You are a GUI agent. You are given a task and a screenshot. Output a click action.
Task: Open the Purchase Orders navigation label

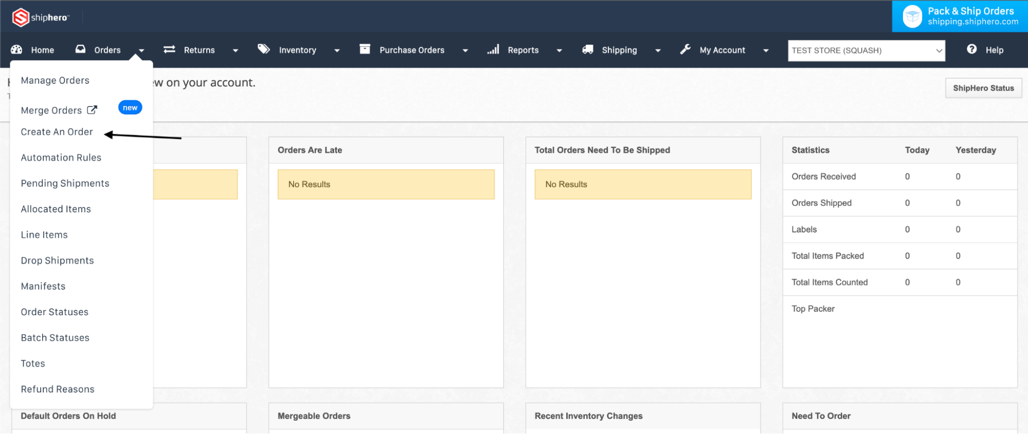pos(412,50)
